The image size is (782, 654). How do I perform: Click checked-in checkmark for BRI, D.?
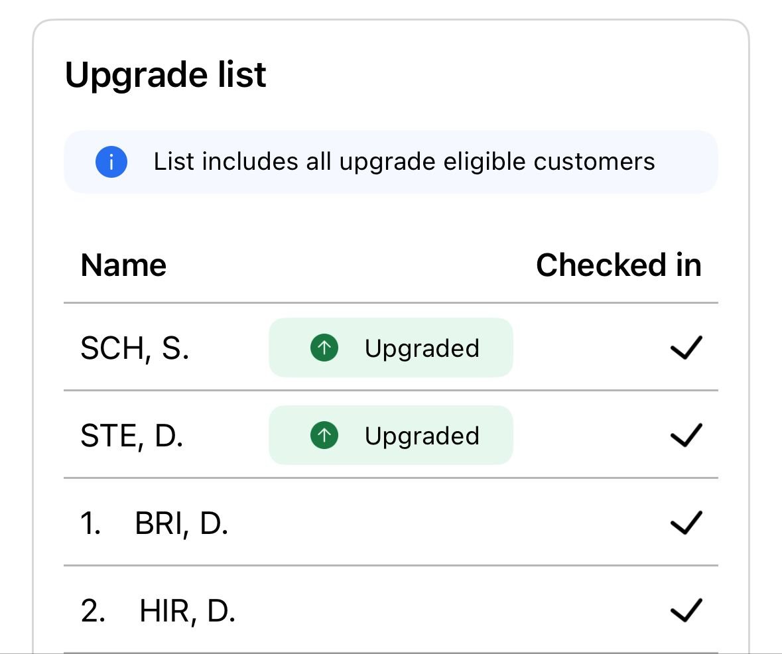[x=686, y=523]
